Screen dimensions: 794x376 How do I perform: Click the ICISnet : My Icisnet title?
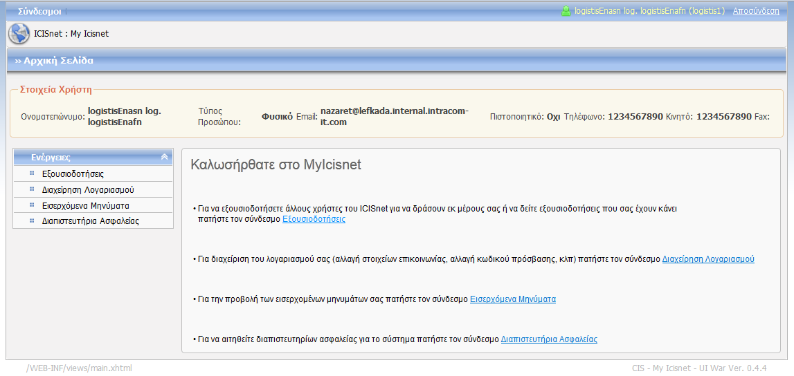[71, 34]
